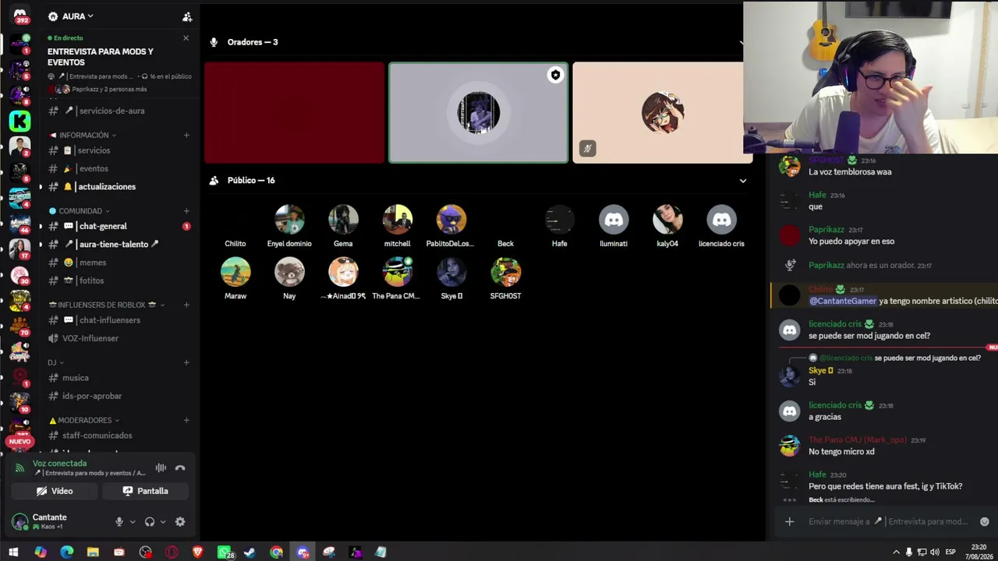Turn on camera with Vídeo button

[55, 491]
